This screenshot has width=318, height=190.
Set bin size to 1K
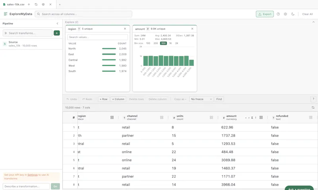(x=171, y=43)
